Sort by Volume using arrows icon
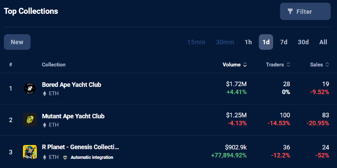 point(245,65)
